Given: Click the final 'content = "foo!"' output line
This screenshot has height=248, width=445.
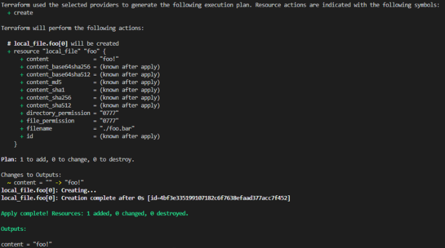Looking at the screenshot, I should (x=27, y=244).
